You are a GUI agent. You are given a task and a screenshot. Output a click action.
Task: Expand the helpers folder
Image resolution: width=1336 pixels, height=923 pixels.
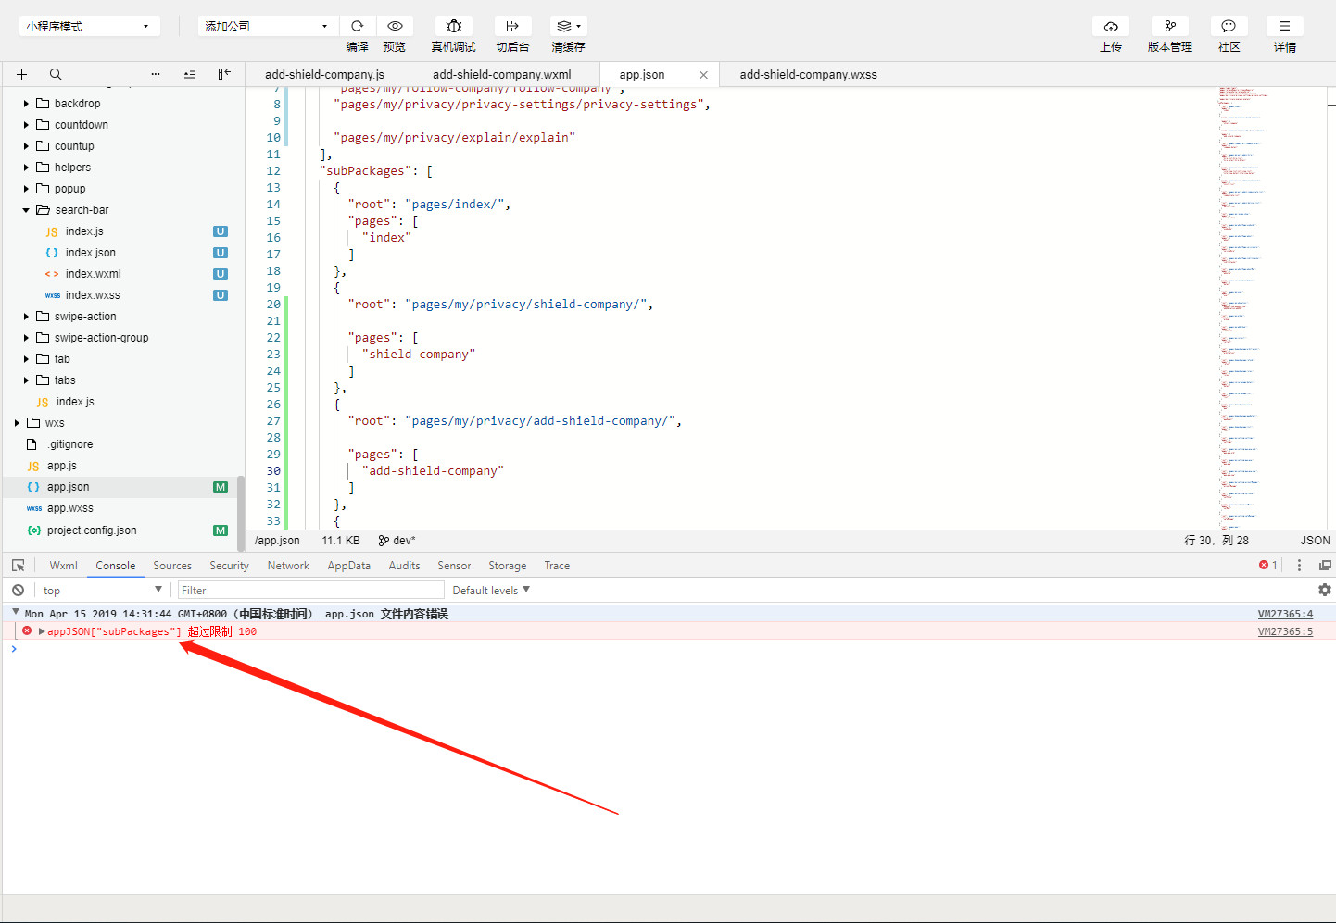26,168
